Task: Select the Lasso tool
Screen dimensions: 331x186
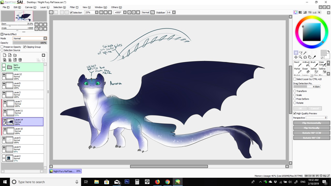Action: click(300, 53)
